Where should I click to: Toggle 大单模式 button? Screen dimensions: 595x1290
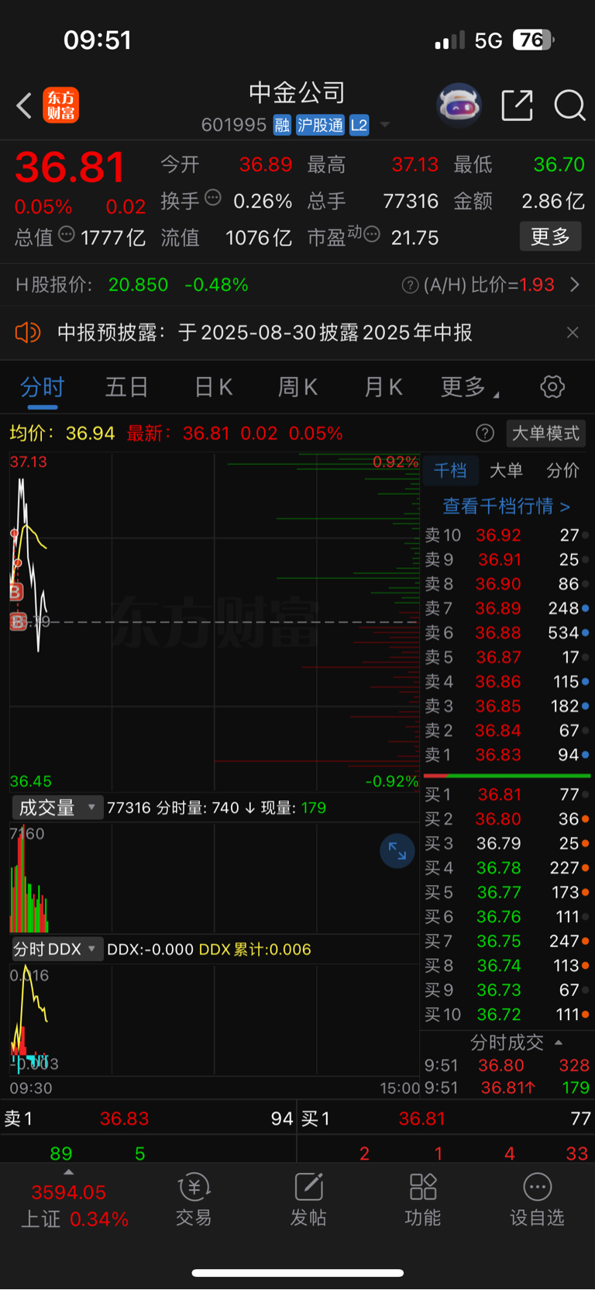[x=545, y=434]
